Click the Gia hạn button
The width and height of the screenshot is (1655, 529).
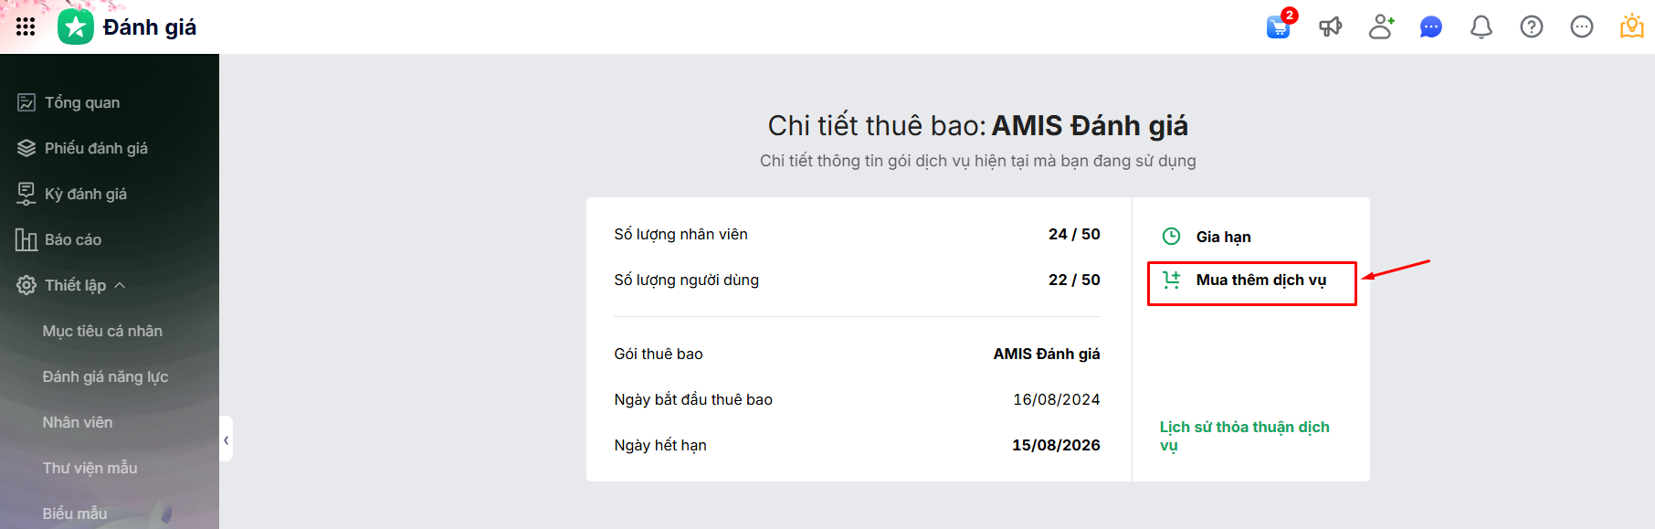tap(1223, 237)
